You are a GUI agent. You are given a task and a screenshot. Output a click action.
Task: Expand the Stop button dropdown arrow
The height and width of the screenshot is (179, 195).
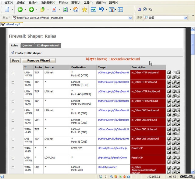59,9
